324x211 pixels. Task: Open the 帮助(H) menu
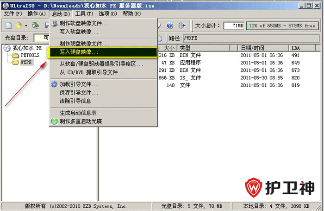click(x=131, y=13)
